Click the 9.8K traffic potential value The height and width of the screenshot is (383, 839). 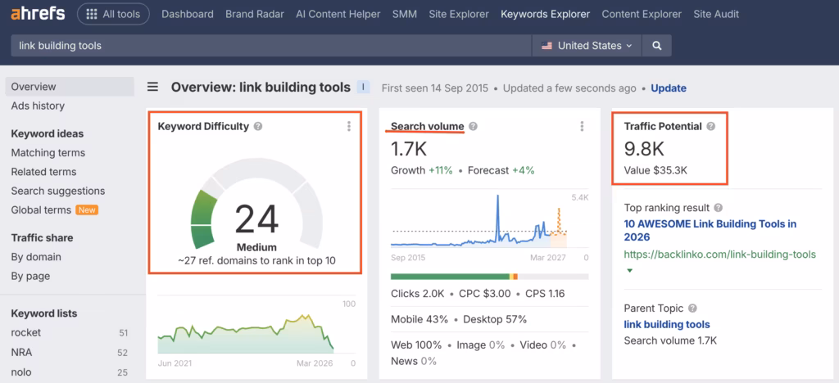[644, 149]
